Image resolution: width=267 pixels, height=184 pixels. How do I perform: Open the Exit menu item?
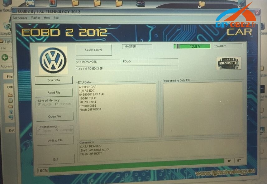pyautogui.click(x=56, y=18)
